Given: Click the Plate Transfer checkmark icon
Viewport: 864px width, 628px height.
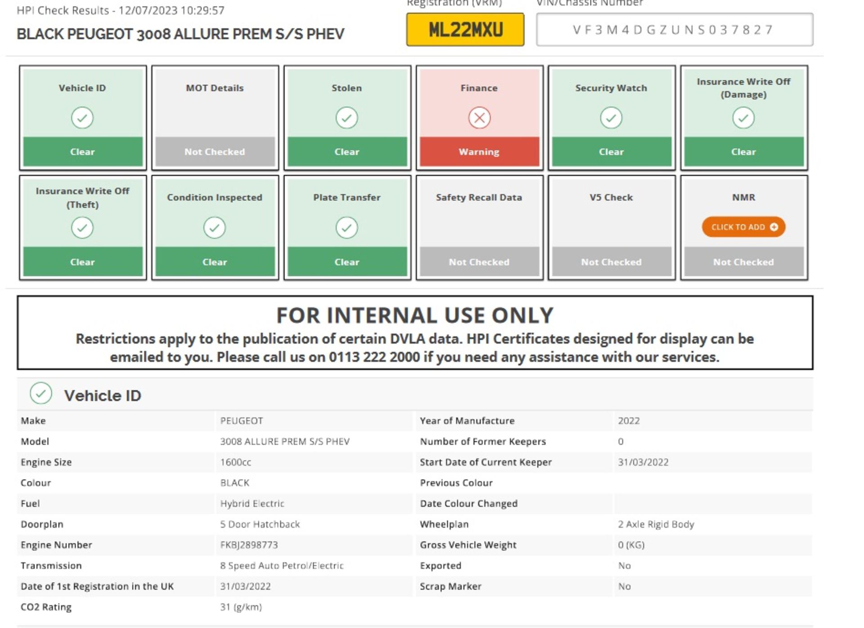Looking at the screenshot, I should coord(346,227).
